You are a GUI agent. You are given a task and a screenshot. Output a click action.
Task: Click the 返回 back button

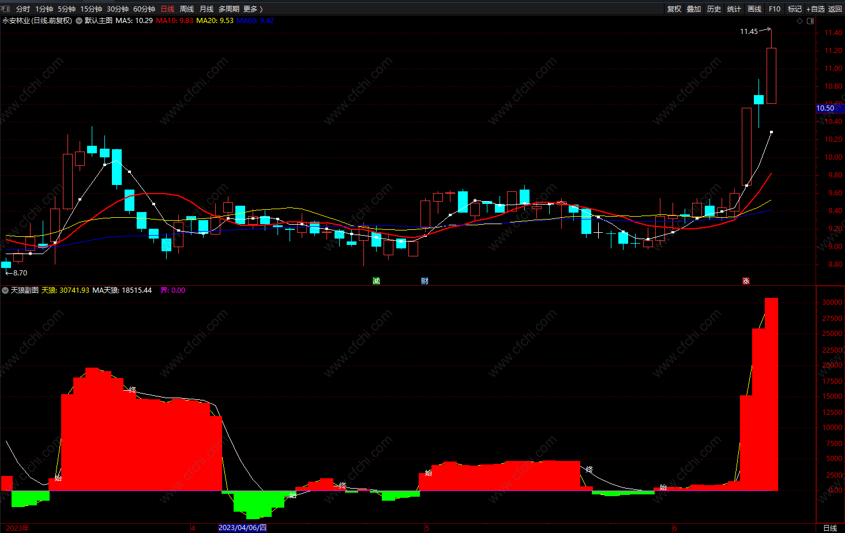tap(835, 9)
